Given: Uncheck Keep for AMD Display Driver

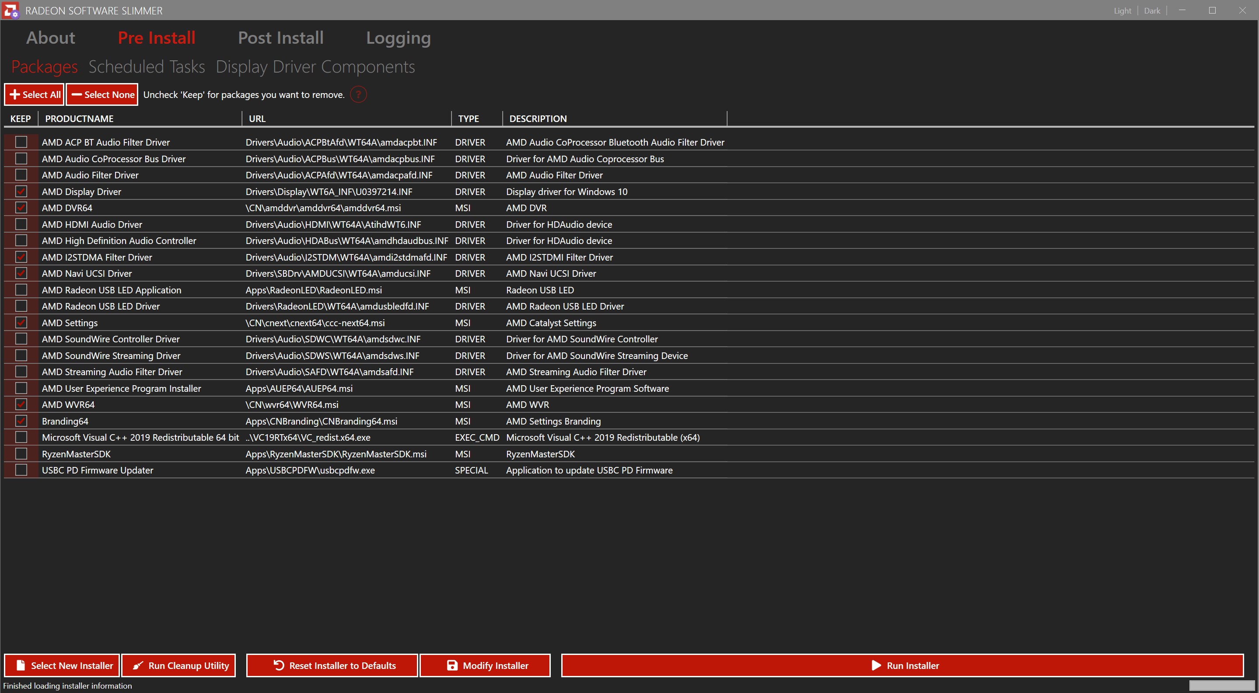Looking at the screenshot, I should coord(21,192).
